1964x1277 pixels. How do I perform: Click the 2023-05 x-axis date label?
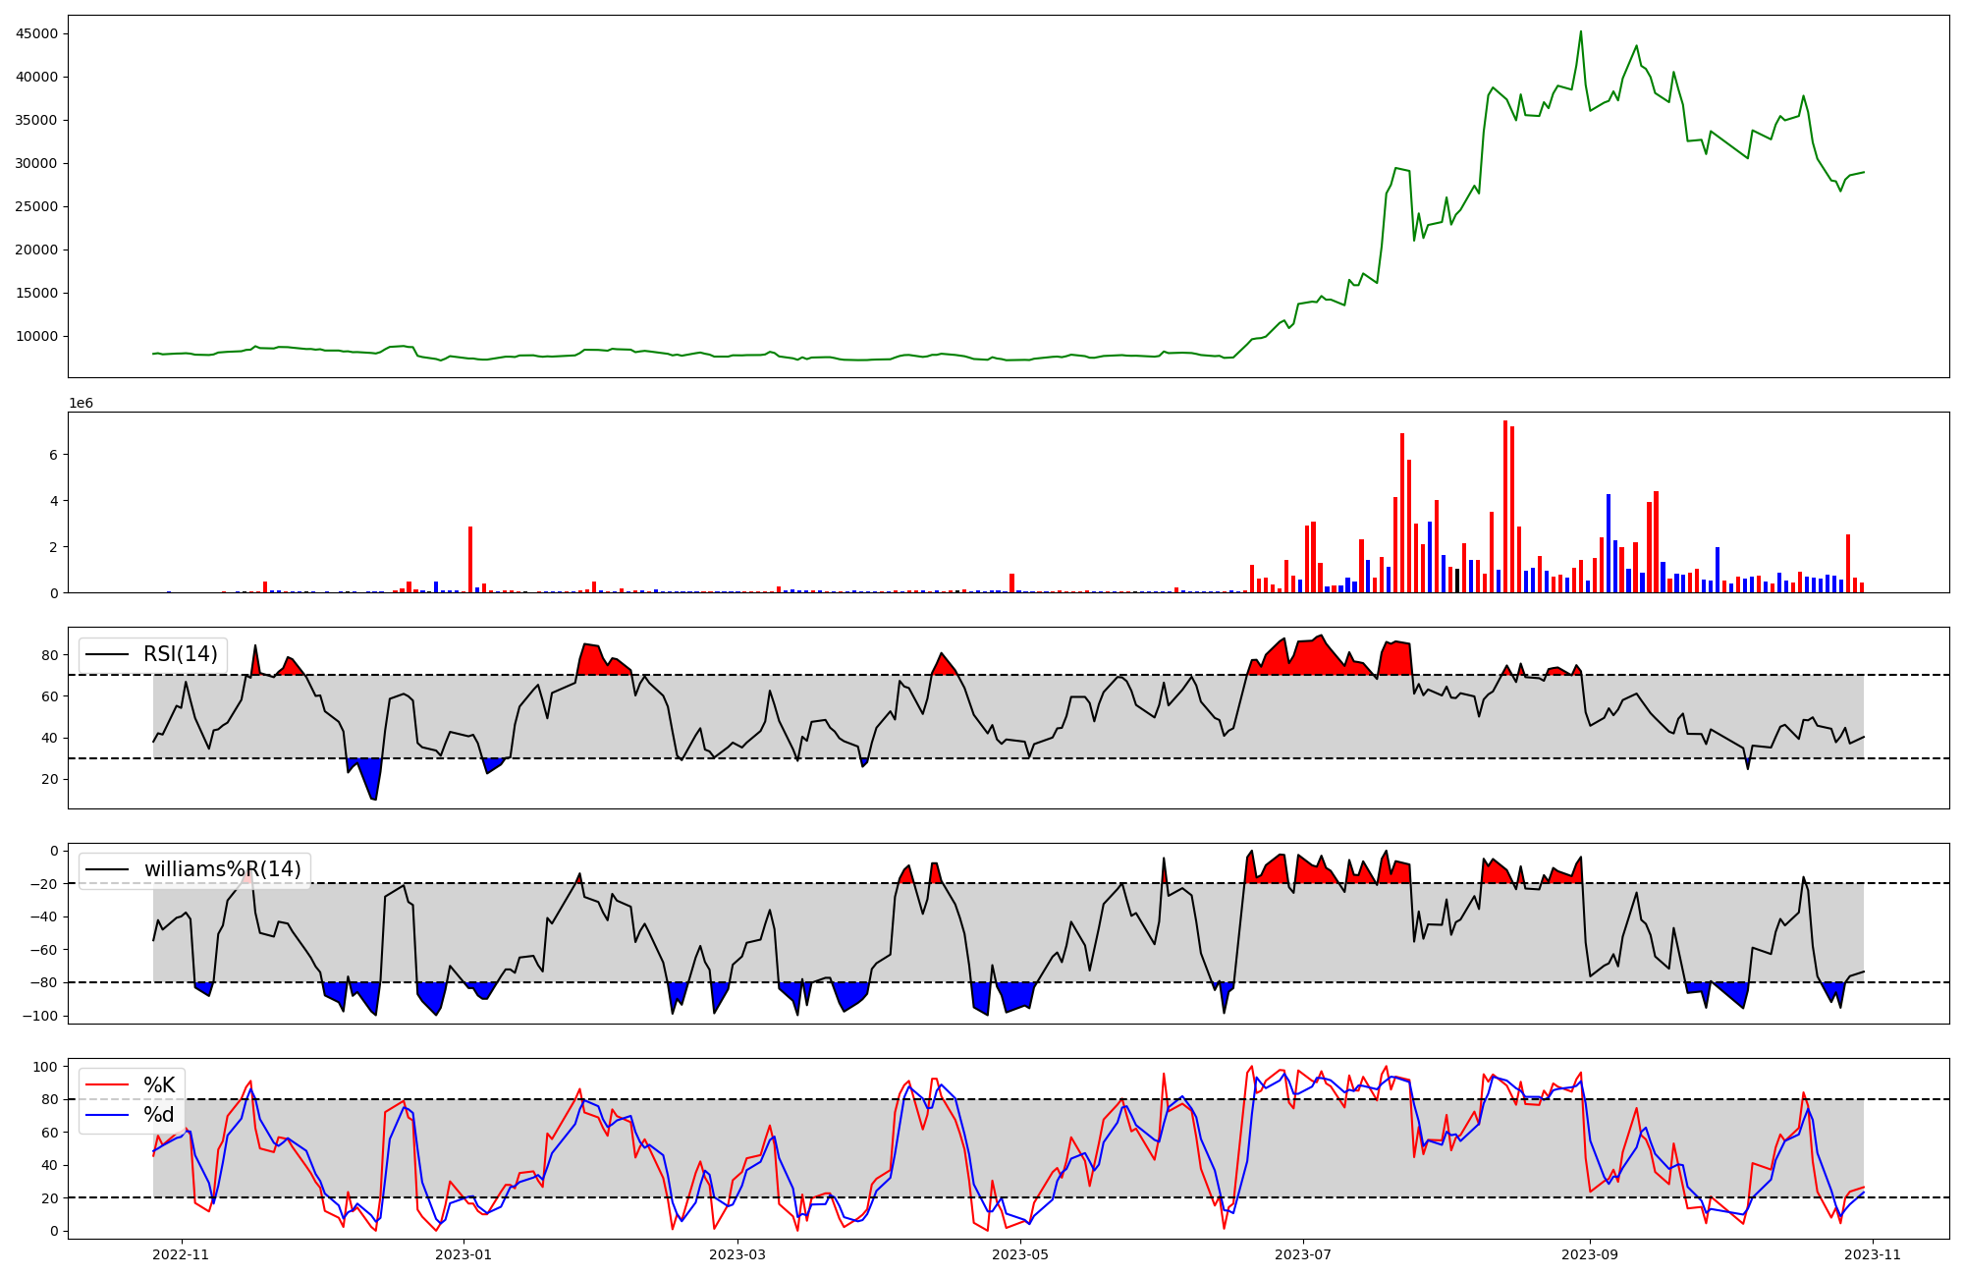pos(1021,1254)
